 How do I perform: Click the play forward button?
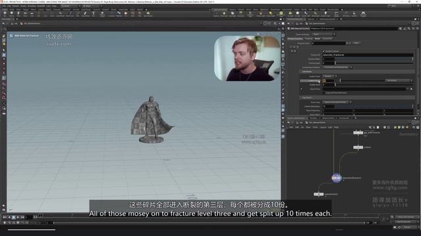18,217
